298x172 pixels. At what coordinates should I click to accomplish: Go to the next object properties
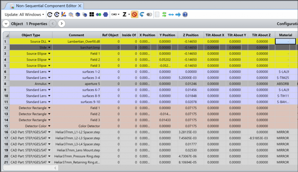click(x=62, y=23)
